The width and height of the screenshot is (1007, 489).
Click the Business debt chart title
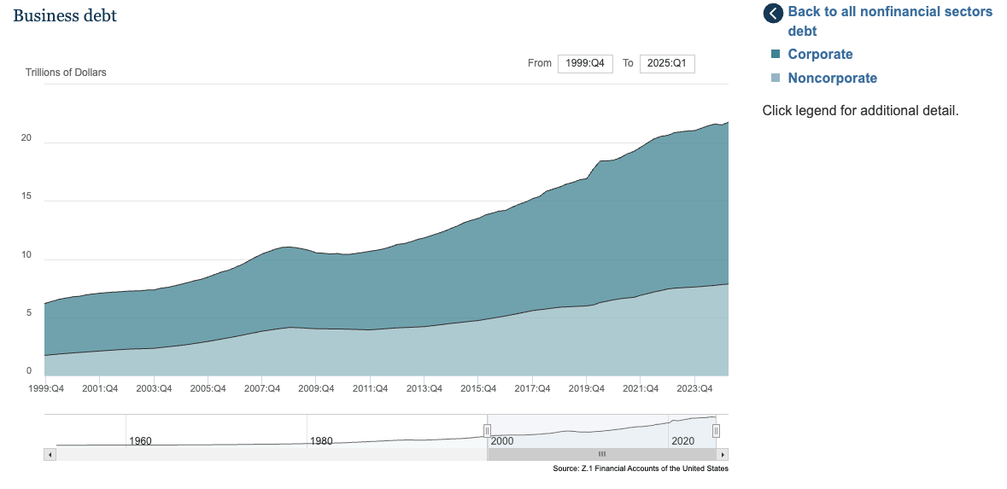65,16
